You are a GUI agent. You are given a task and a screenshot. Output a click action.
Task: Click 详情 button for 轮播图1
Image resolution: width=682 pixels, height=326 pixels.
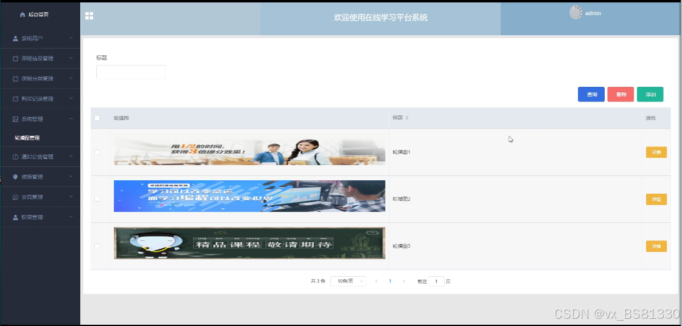click(656, 152)
